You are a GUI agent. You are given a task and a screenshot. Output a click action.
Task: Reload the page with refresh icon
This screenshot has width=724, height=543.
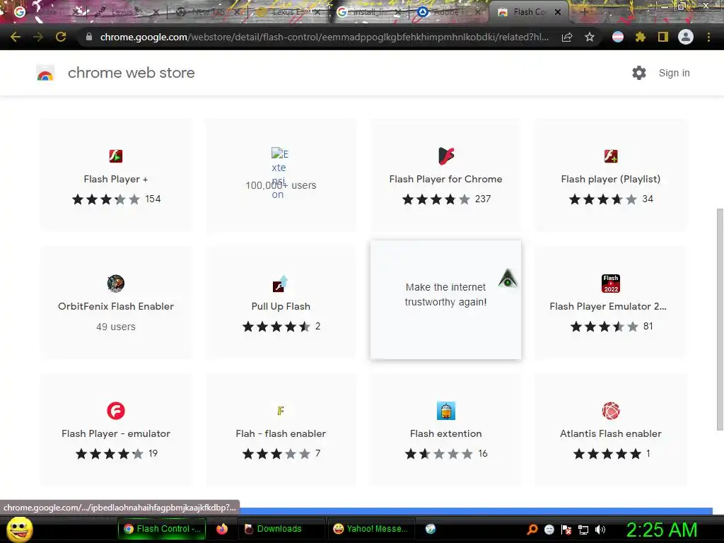pos(61,37)
